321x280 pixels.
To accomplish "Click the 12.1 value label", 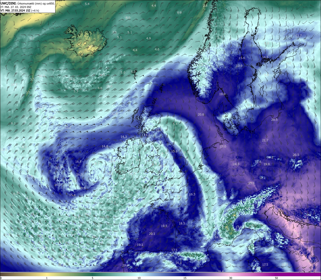I will tap(262, 178).
